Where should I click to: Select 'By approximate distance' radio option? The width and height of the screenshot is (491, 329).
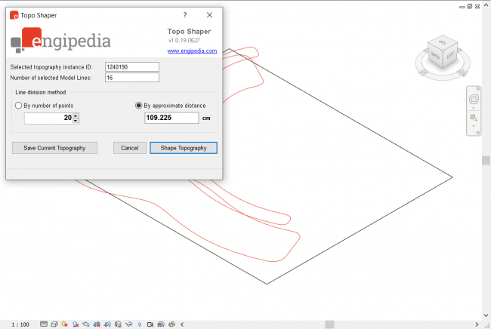(x=138, y=106)
